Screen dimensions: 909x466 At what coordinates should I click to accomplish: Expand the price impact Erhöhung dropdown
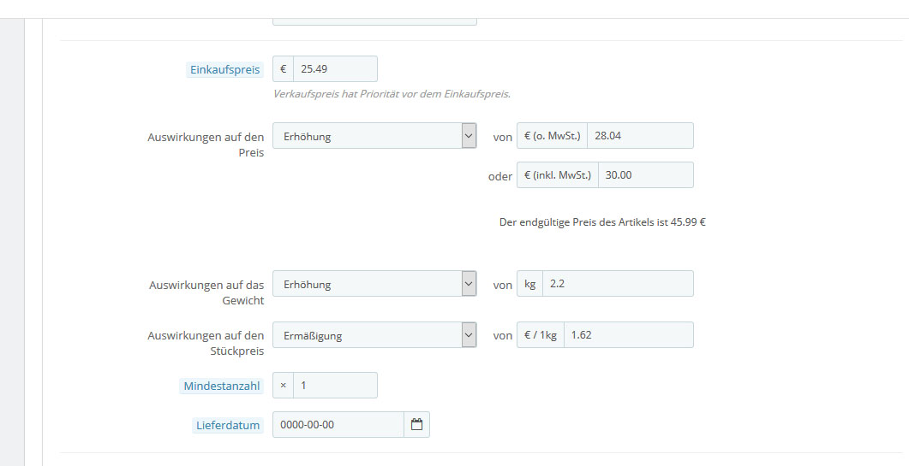point(374,136)
